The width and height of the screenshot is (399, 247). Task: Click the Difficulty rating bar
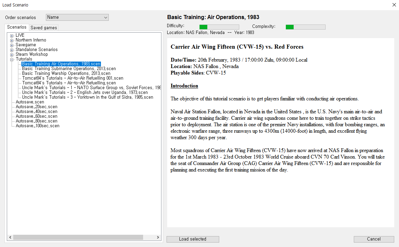219,27
